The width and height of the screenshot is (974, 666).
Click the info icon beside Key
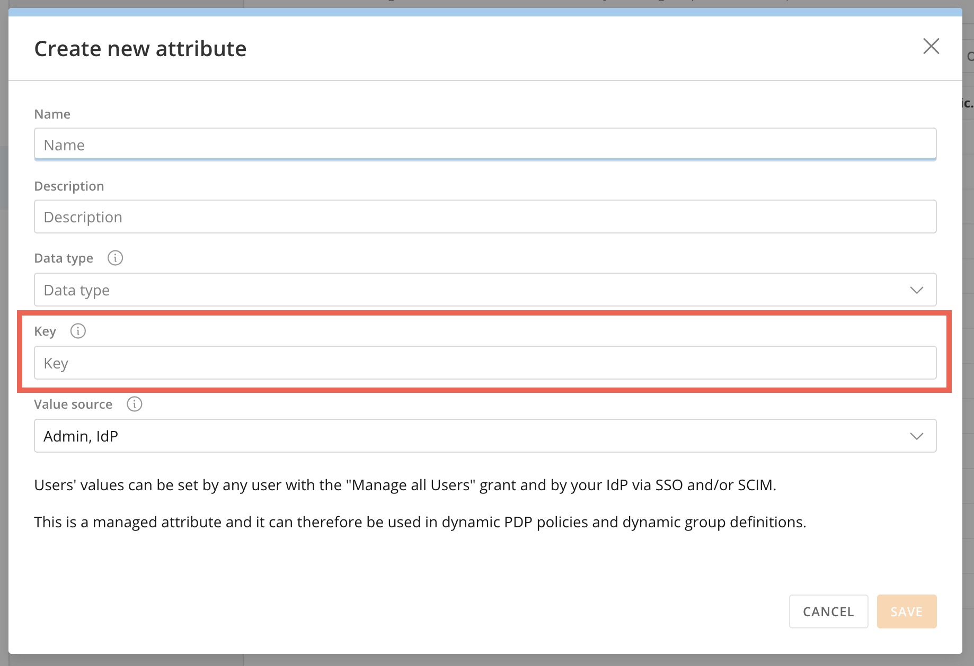78,331
